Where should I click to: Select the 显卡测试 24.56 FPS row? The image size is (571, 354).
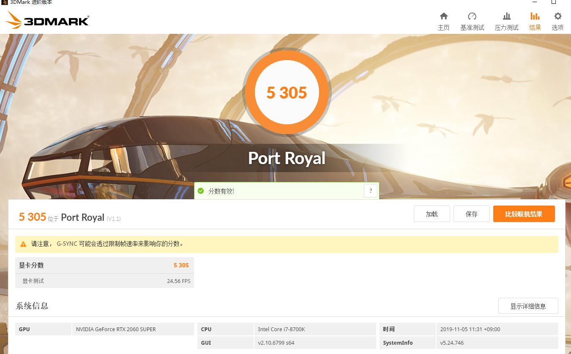104,281
